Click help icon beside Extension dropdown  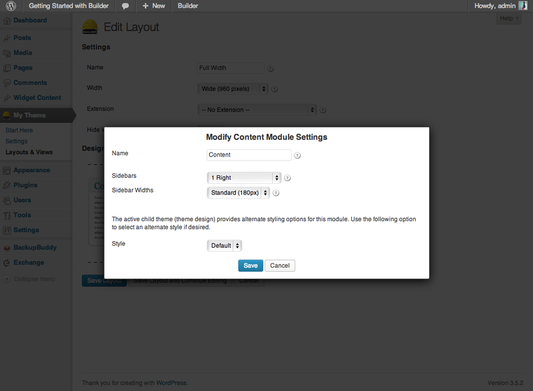(323, 110)
